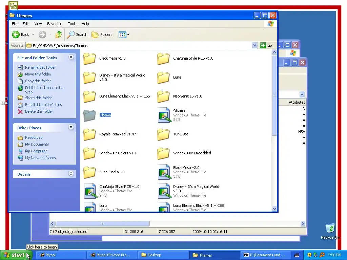Click Share this folder
This screenshot has height=260, width=347.
click(x=38, y=98)
